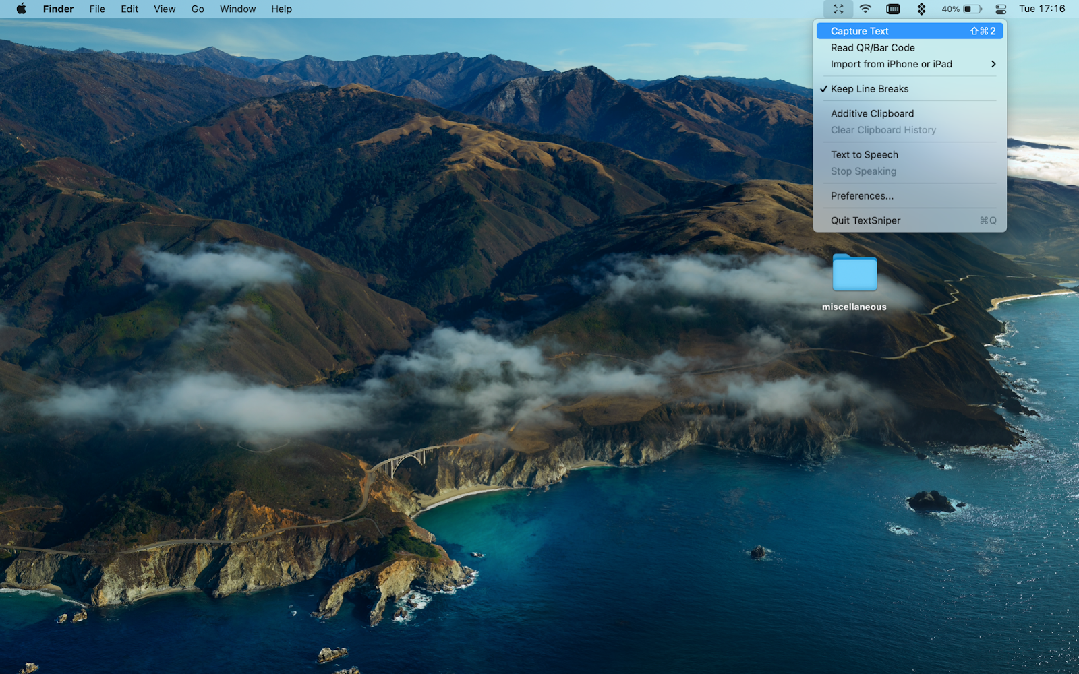The width and height of the screenshot is (1079, 674).
Task: Open the Edit menu
Action: click(x=129, y=9)
